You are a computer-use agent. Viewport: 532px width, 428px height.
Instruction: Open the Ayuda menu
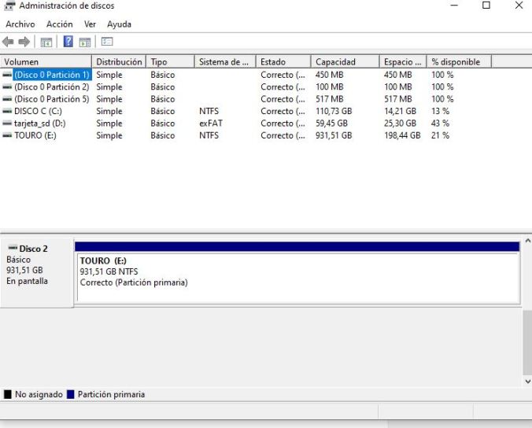tap(119, 24)
